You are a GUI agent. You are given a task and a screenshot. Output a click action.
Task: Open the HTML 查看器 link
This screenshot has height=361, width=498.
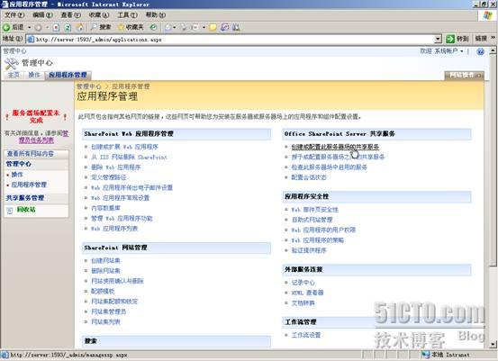(307, 293)
